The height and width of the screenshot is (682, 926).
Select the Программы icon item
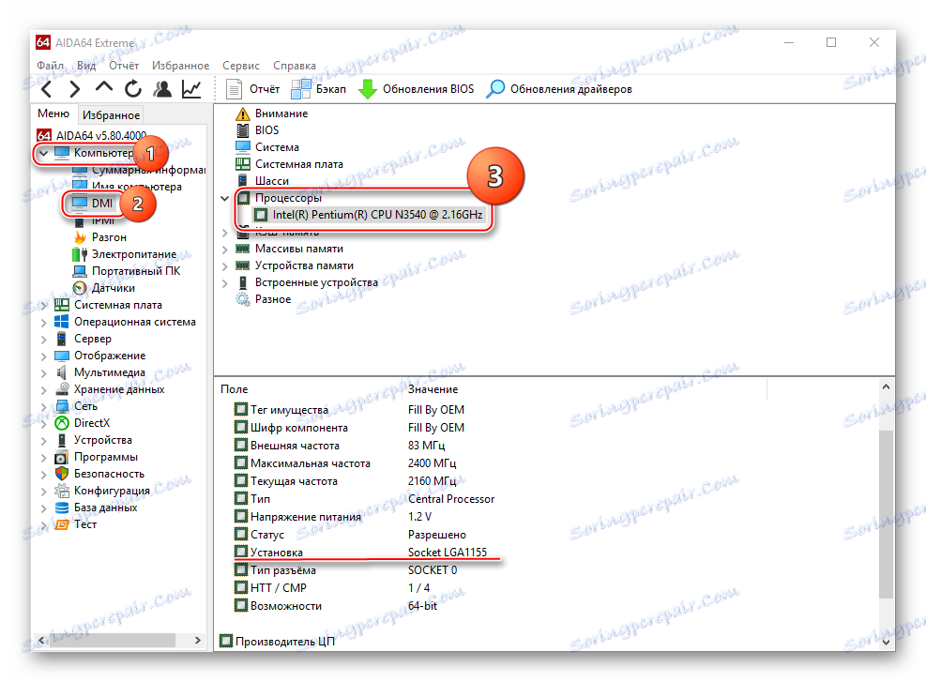click(x=97, y=457)
